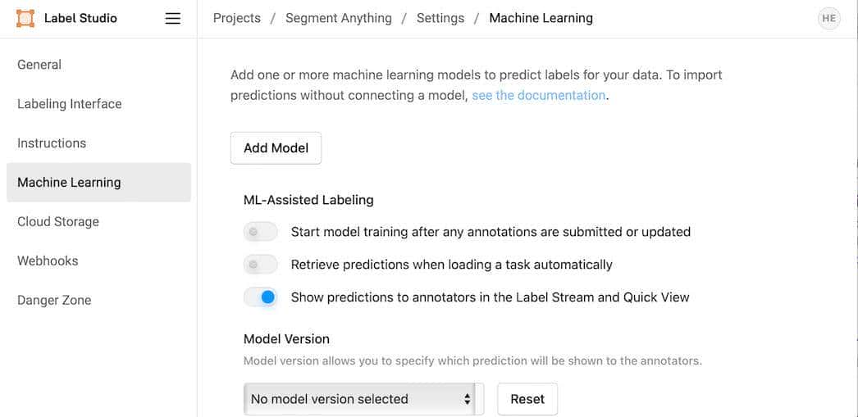Go to Labeling Interface settings

70,104
